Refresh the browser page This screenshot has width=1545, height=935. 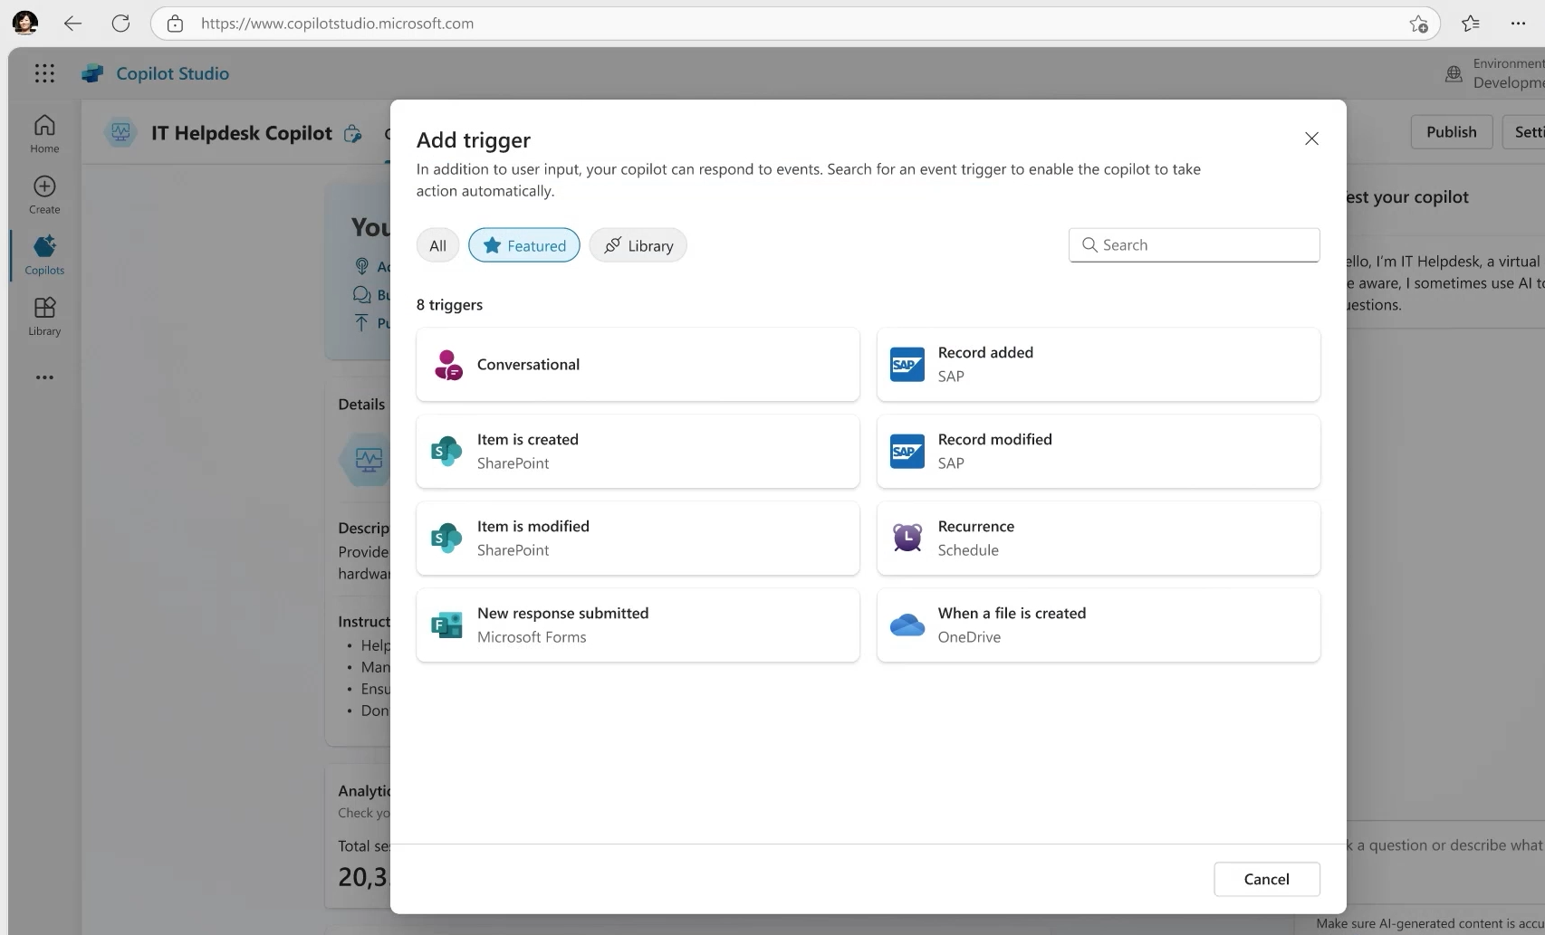pos(120,24)
